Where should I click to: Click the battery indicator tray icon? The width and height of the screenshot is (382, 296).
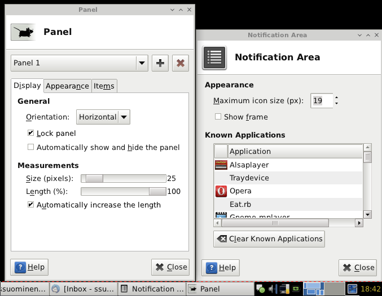(295, 289)
